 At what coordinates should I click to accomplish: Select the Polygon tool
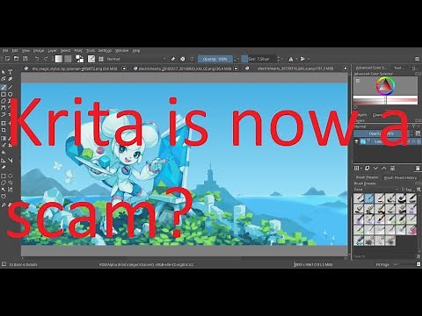4,101
